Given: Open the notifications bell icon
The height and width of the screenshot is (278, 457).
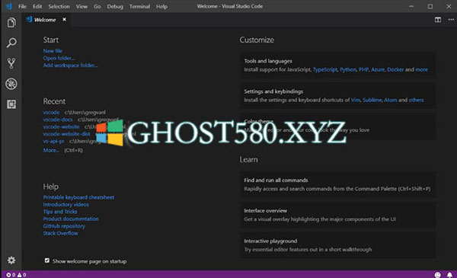Looking at the screenshot, I should [x=449, y=274].
